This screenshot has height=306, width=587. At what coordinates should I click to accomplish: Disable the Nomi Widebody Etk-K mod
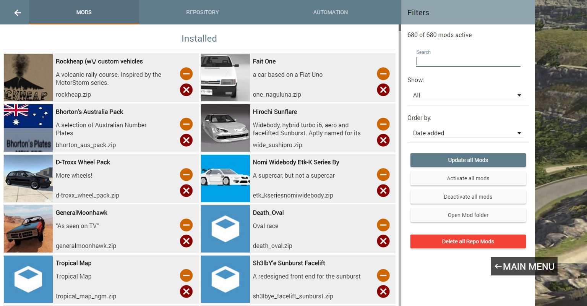pyautogui.click(x=383, y=175)
